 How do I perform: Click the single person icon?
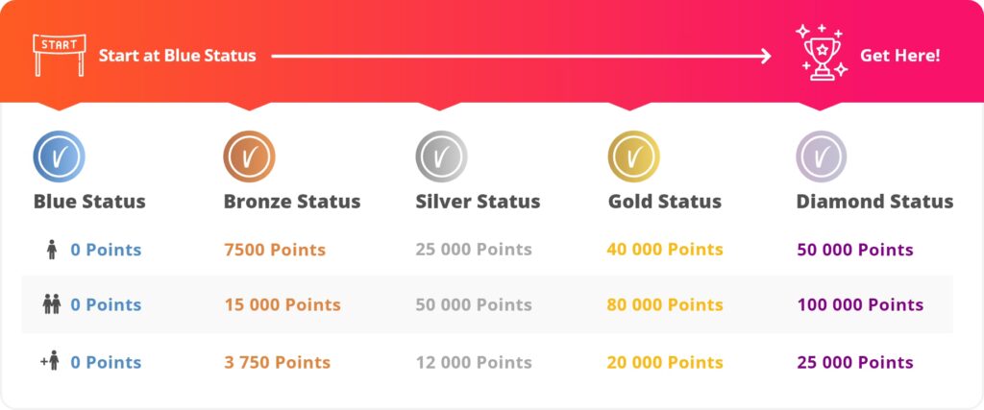coord(52,251)
